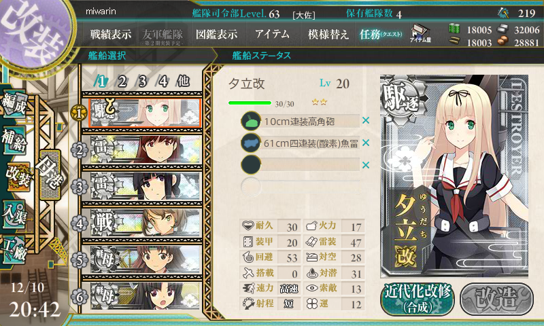Open the 工廠 factory icon

click(14, 250)
